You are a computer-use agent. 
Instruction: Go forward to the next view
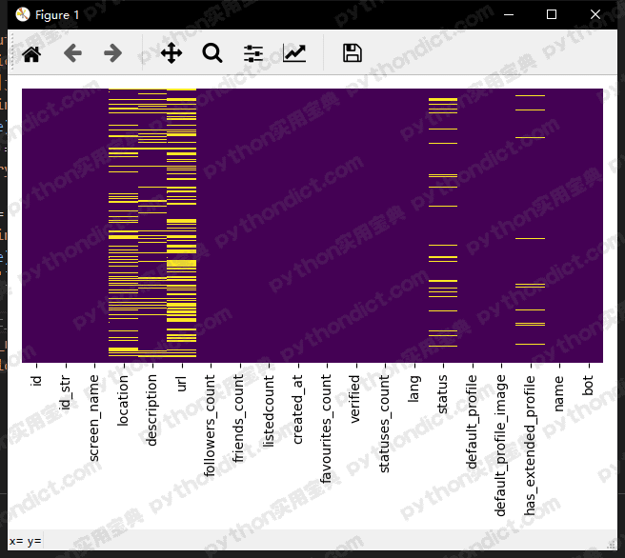coord(112,53)
